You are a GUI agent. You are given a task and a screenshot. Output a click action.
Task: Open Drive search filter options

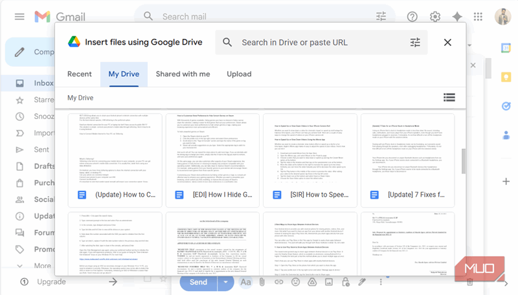point(415,43)
